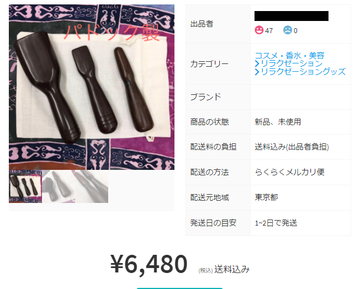Click the ¥6,480 price text
355x289 pixels.
pos(149,264)
